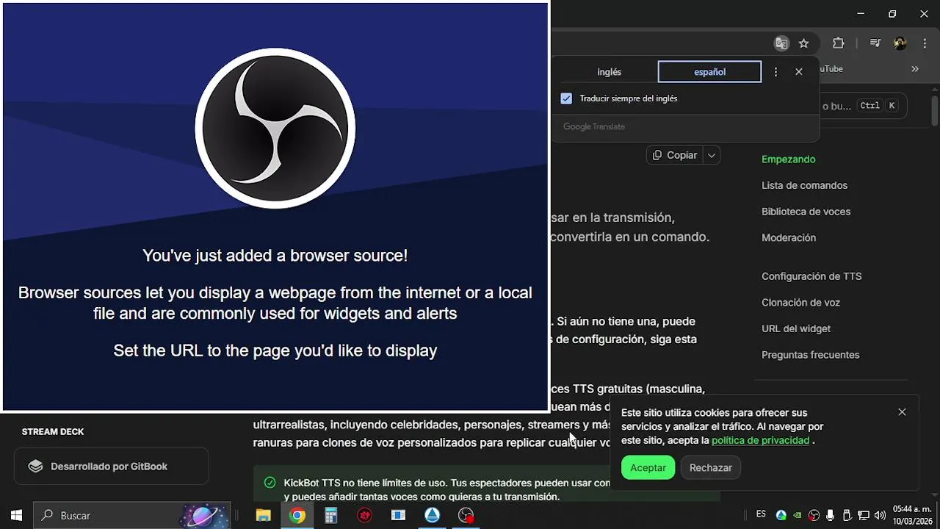Image resolution: width=940 pixels, height=529 pixels.
Task: Click the Copiar button
Action: coord(674,155)
